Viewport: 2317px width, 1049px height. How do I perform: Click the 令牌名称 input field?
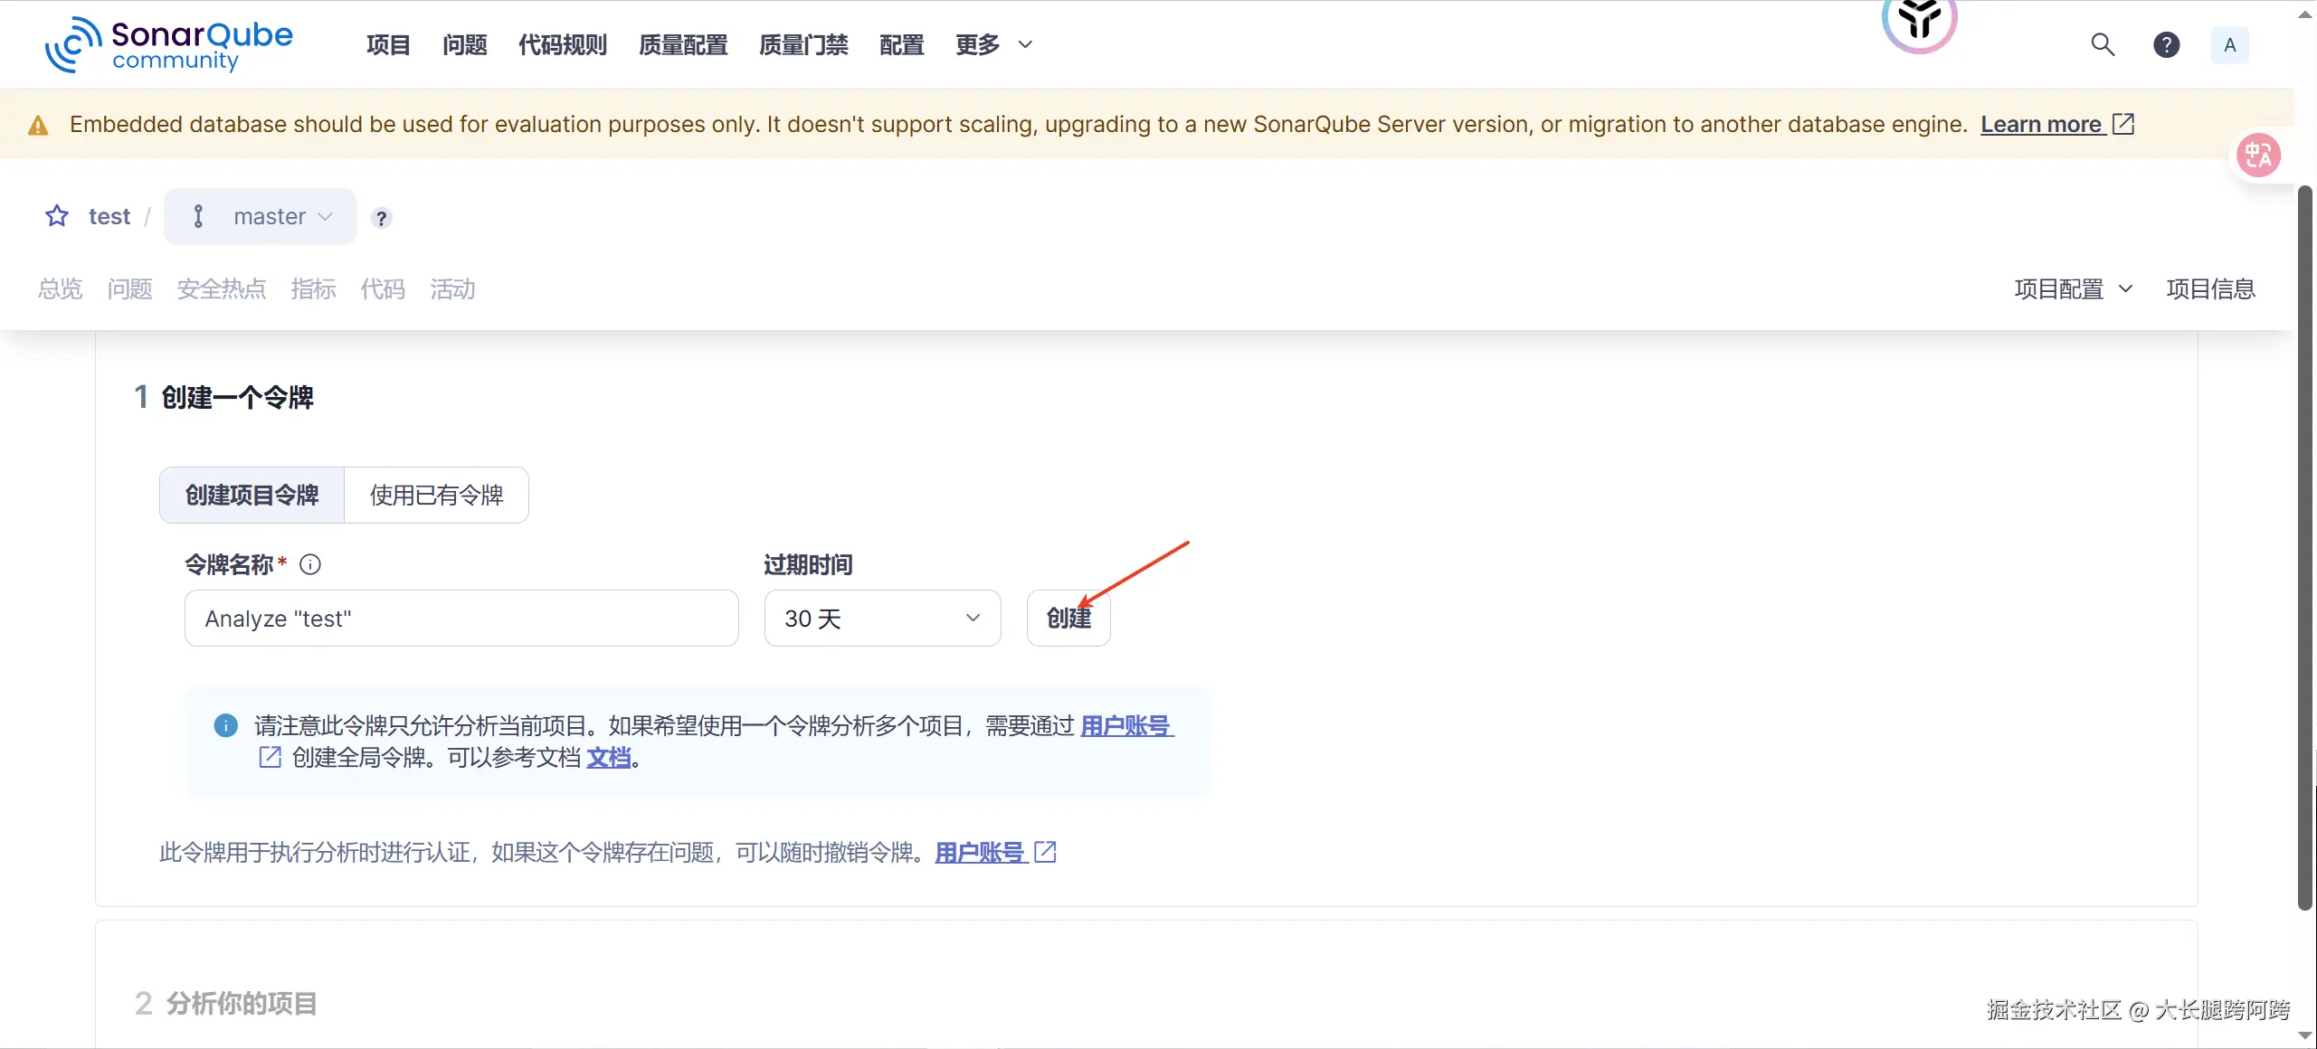[461, 619]
